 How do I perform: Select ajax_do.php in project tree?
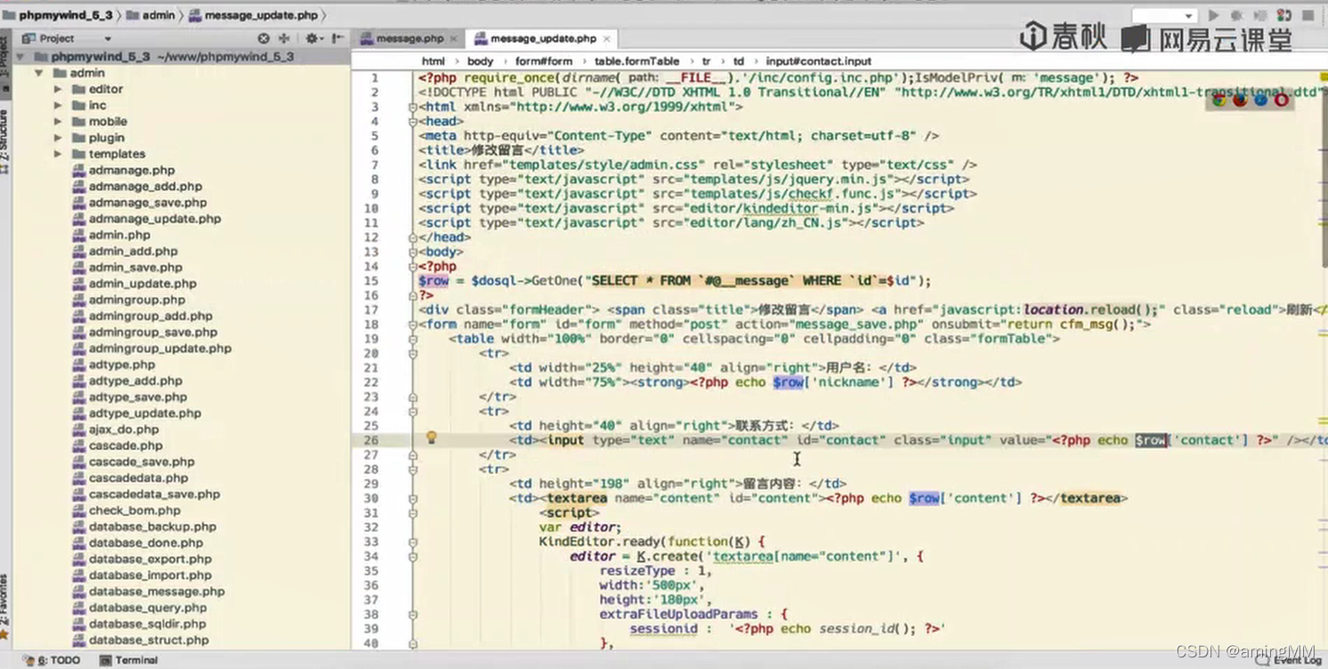(124, 429)
